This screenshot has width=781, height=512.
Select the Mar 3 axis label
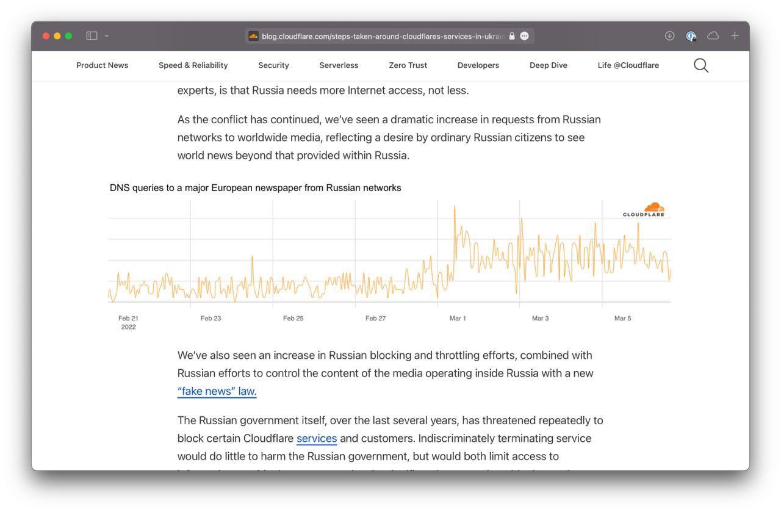540,318
